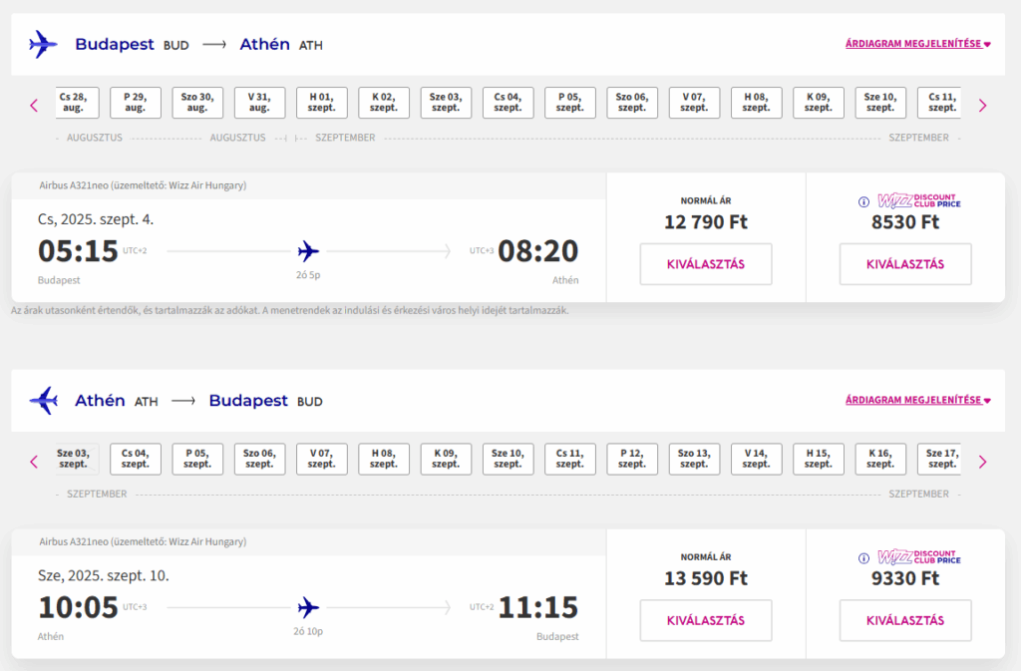The height and width of the screenshot is (671, 1021).
Task: Expand outbound Árdiagram megjelenítése price chart
Action: 918,44
